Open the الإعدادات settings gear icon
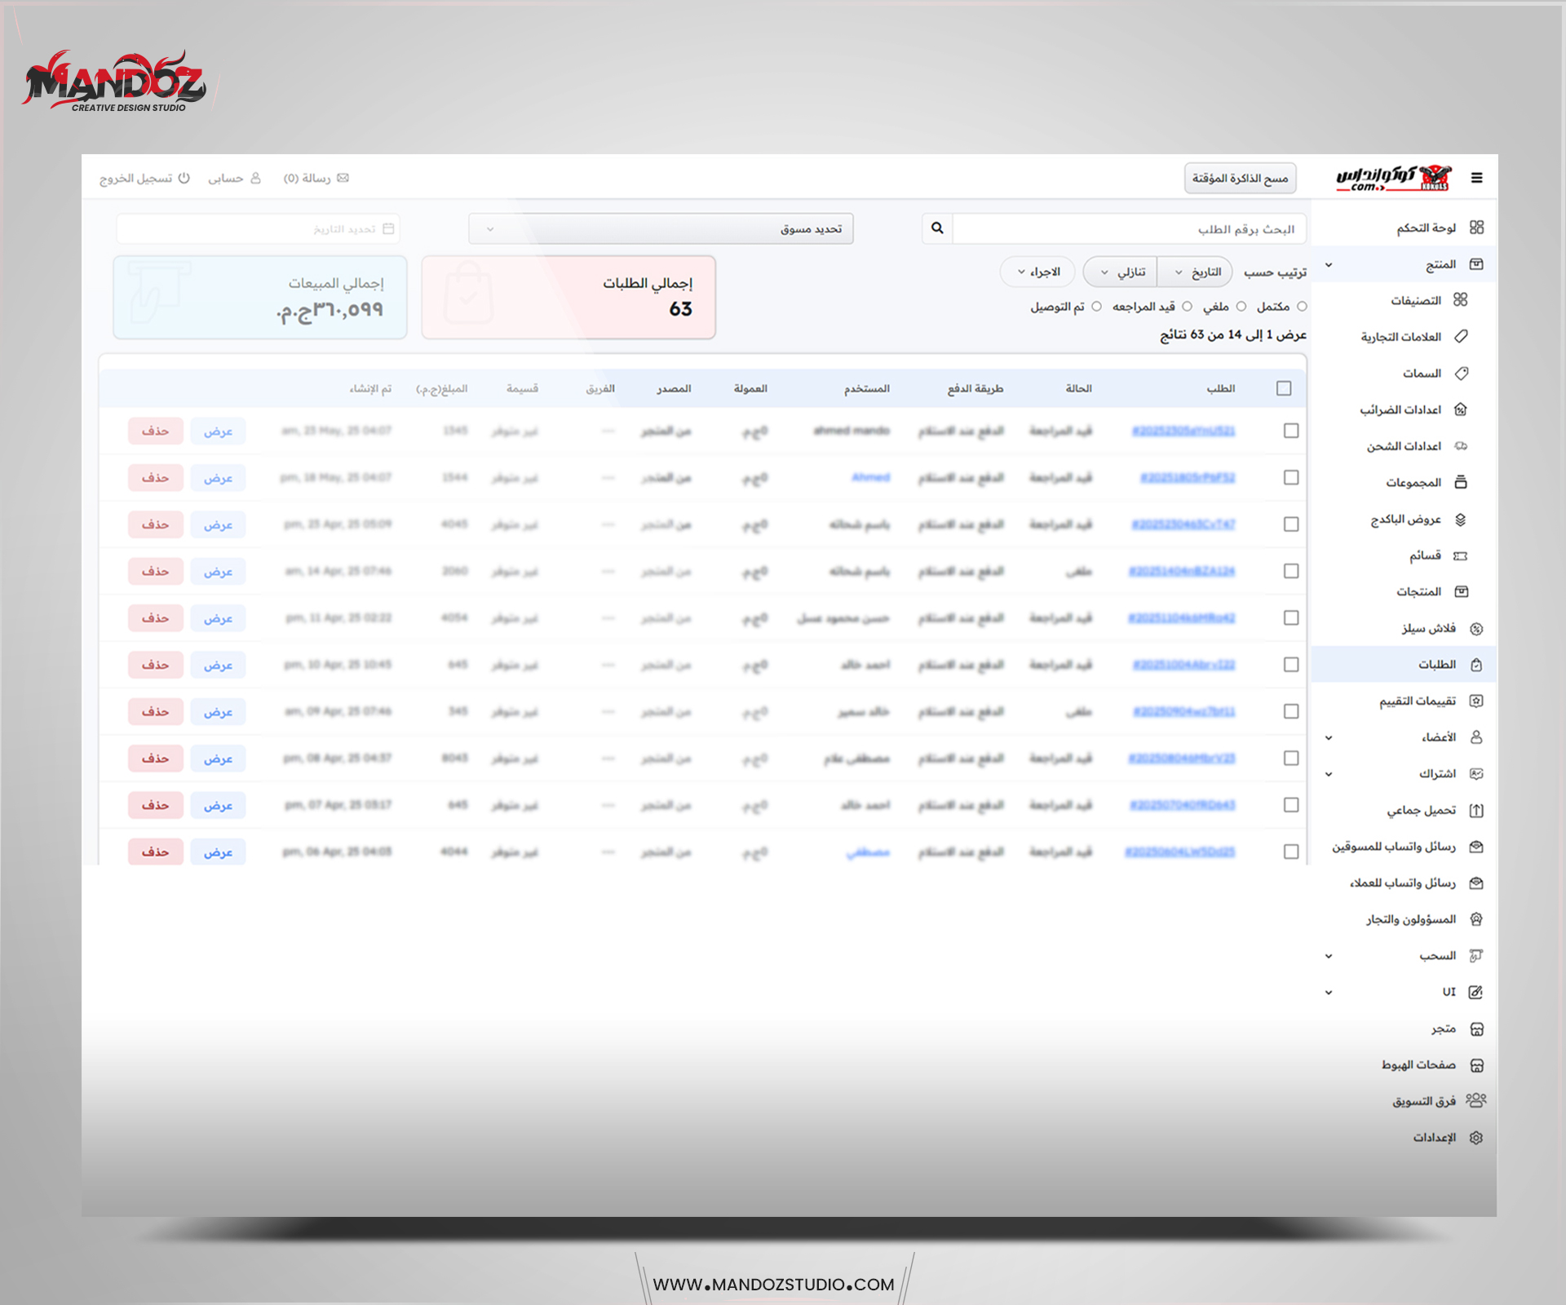 1476,1138
